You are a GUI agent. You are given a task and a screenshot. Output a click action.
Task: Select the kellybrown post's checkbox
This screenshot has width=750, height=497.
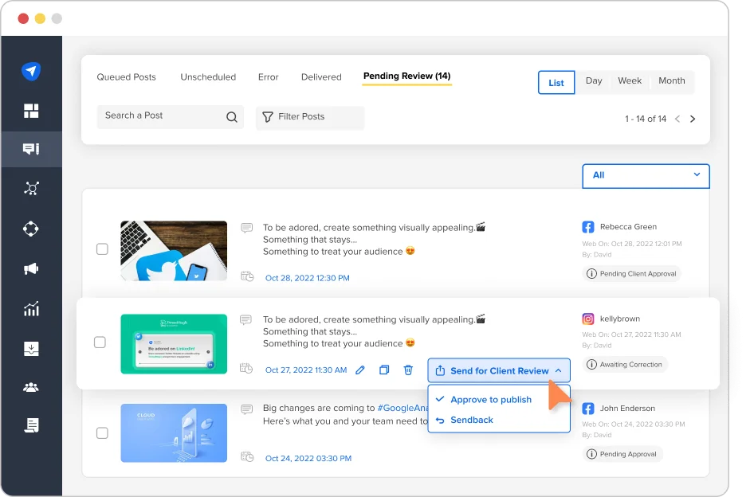coord(102,342)
